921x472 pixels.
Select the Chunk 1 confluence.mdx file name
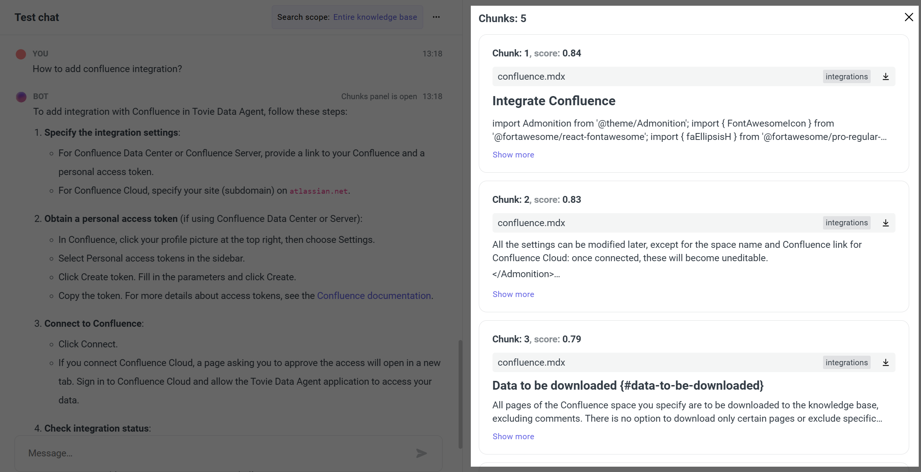(x=531, y=77)
